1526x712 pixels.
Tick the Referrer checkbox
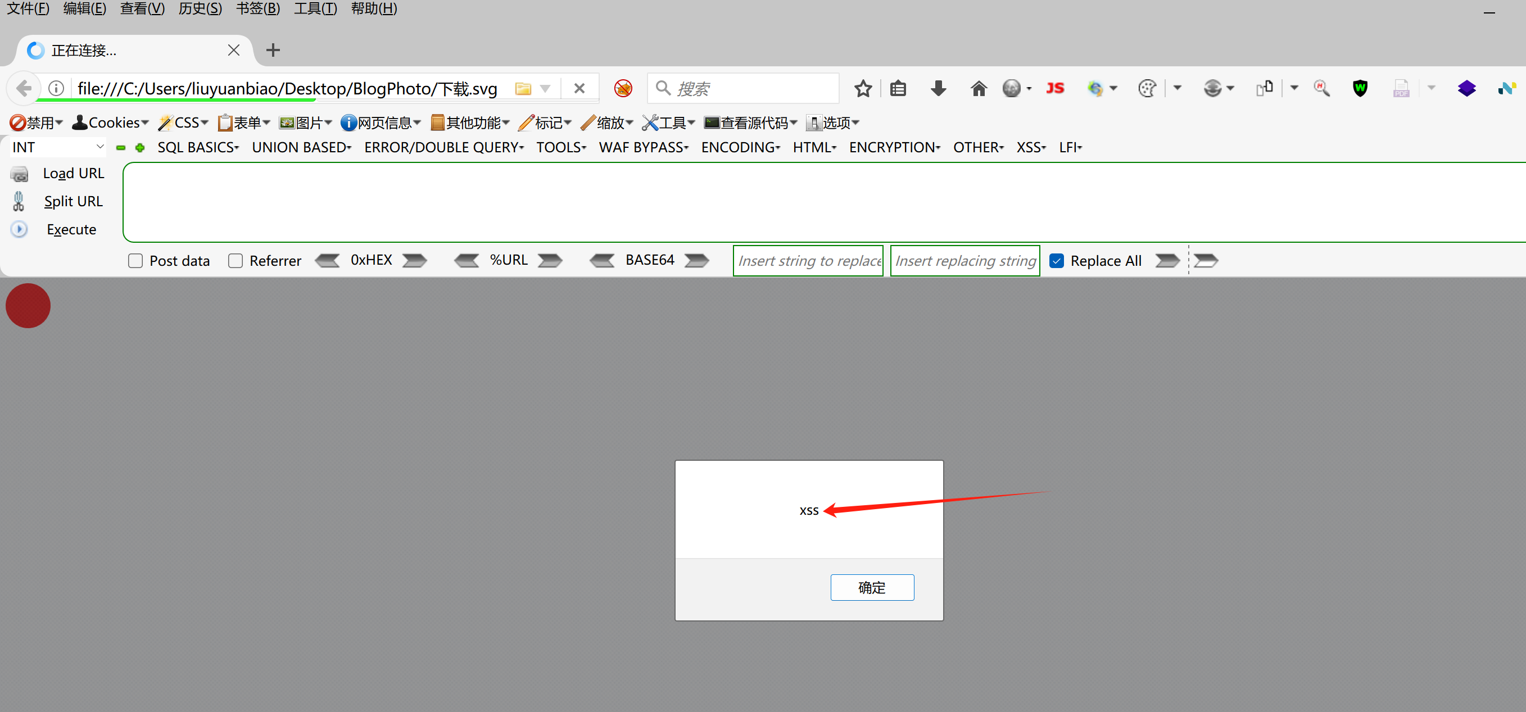[x=236, y=261]
